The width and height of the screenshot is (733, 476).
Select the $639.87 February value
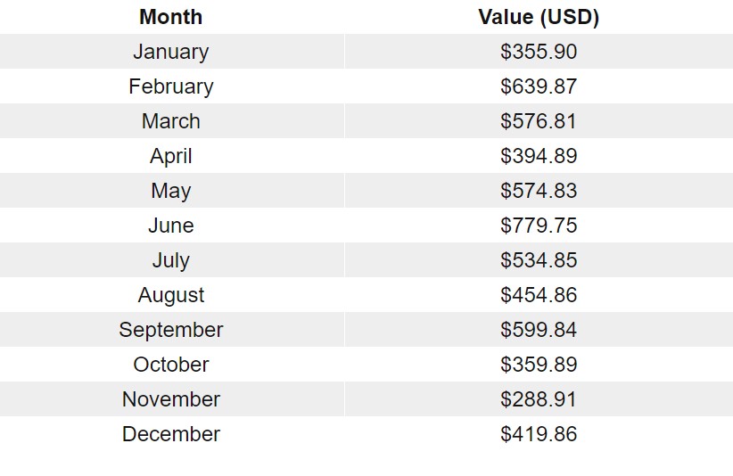point(539,86)
